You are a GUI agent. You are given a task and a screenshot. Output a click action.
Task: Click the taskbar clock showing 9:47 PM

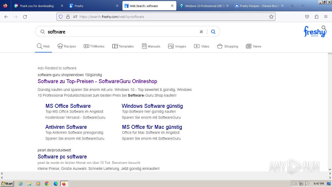point(319,184)
